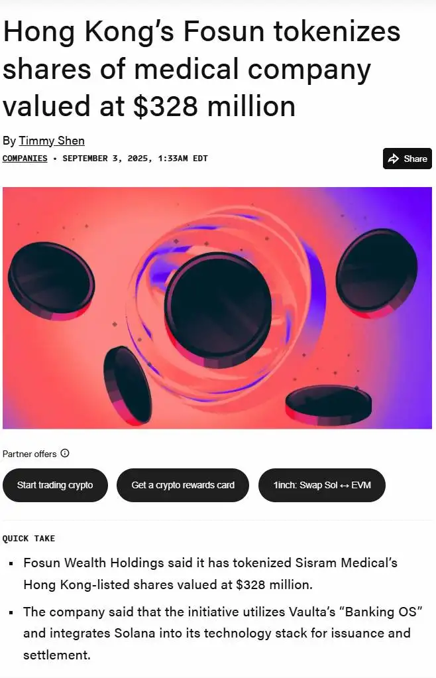Click the Vaulta Banking OS bullet point
The image size is (436, 678).
pos(217,632)
